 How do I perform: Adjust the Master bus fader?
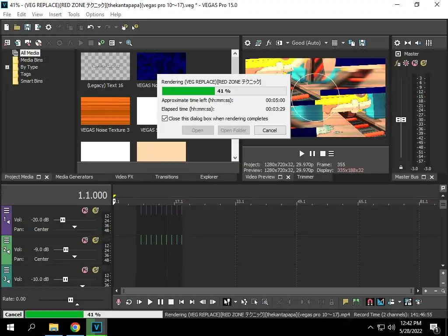click(401, 120)
